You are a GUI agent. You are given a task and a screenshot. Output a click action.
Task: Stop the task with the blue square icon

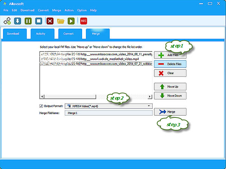(39, 21)
